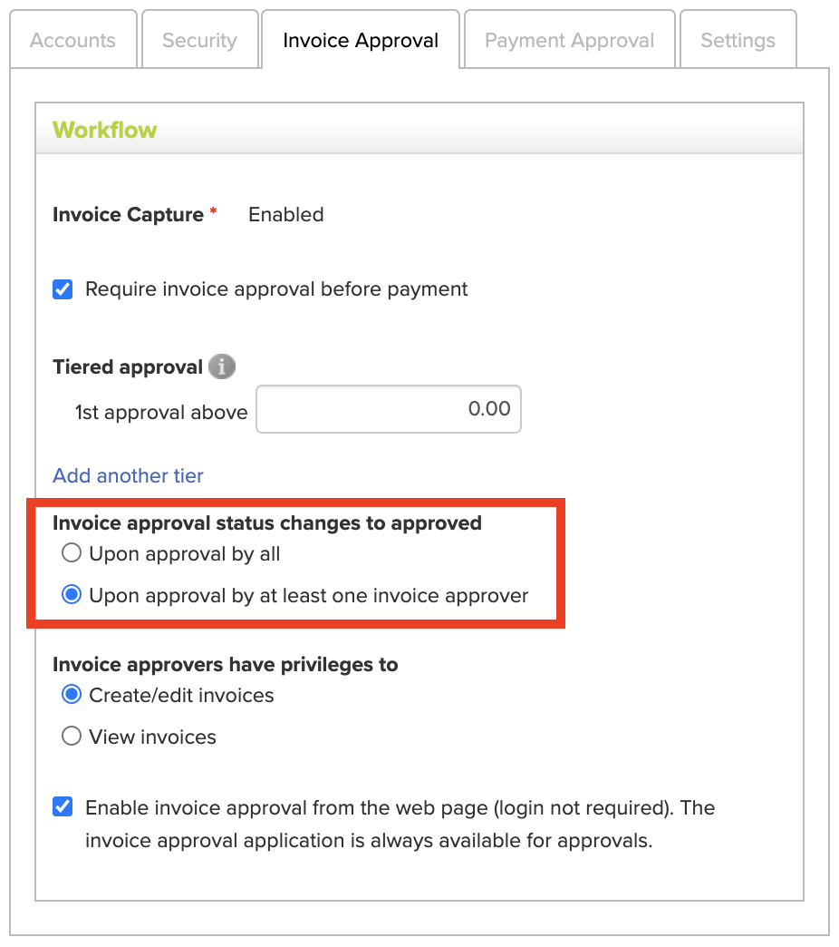
Task: Click the Upon approval by all label text
Action: (x=185, y=554)
